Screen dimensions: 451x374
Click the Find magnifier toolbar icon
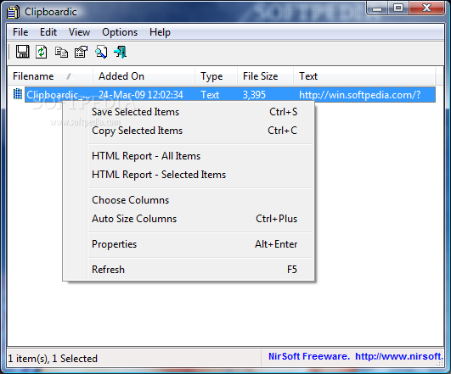[x=101, y=52]
